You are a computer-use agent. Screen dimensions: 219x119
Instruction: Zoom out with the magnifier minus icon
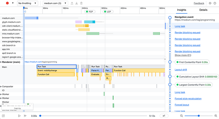pos(181,116)
